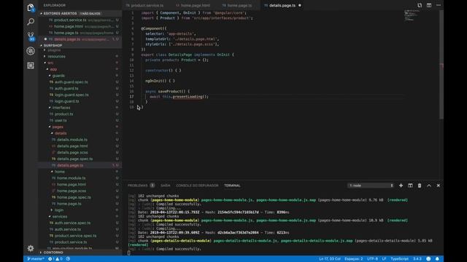The width and height of the screenshot is (467, 262).
Task: Create a new terminal with plus icon
Action: click(401, 186)
